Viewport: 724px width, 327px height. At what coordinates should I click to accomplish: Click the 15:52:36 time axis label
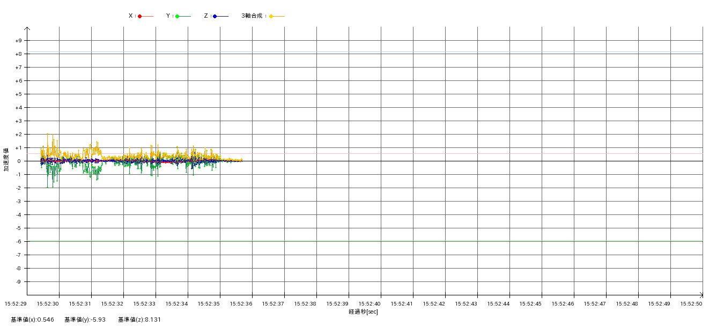pyautogui.click(x=241, y=303)
